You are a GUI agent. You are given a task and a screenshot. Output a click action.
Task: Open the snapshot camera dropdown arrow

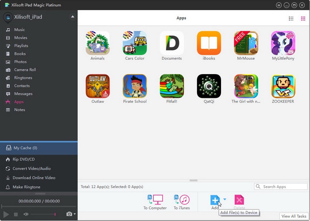coord(74,214)
